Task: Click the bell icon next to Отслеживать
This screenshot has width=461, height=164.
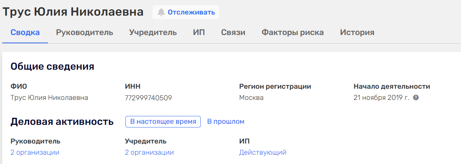Action: pos(161,12)
